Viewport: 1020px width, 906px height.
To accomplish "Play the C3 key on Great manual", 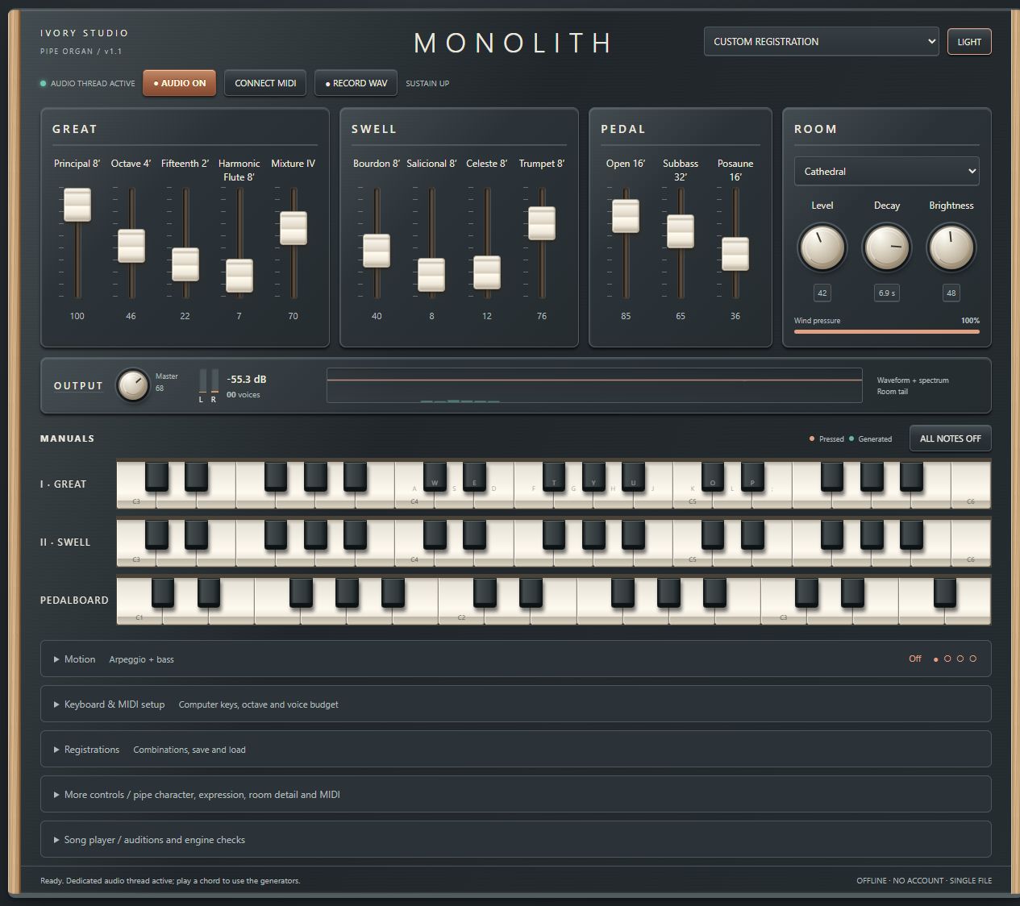I will pos(136,498).
